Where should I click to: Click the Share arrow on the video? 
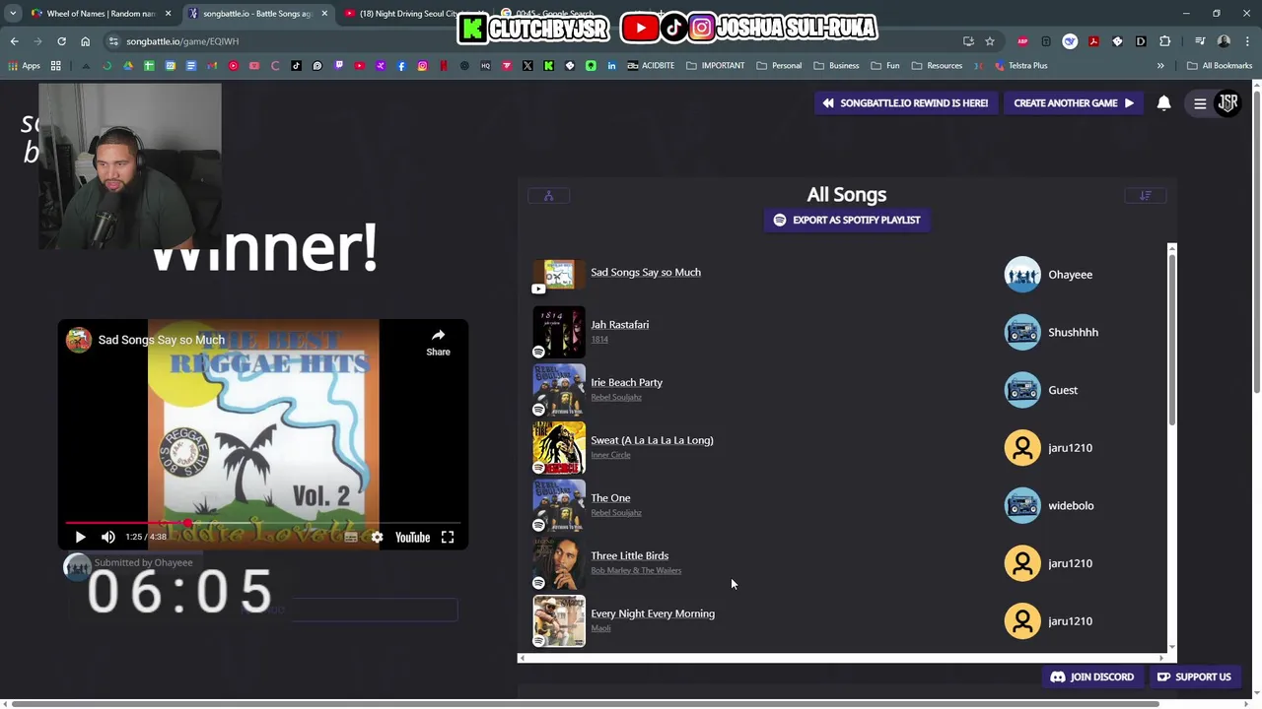438,342
